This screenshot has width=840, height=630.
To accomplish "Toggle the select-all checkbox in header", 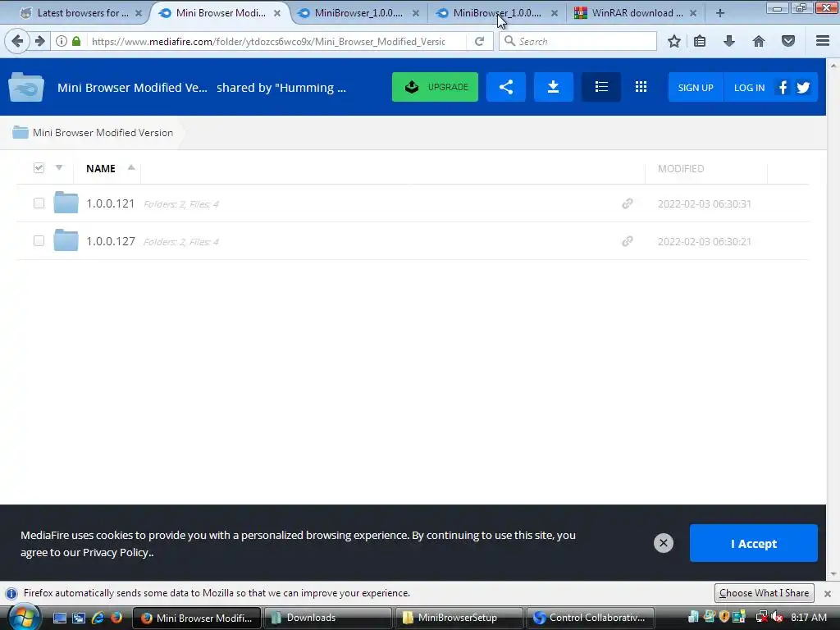I will click(x=39, y=168).
